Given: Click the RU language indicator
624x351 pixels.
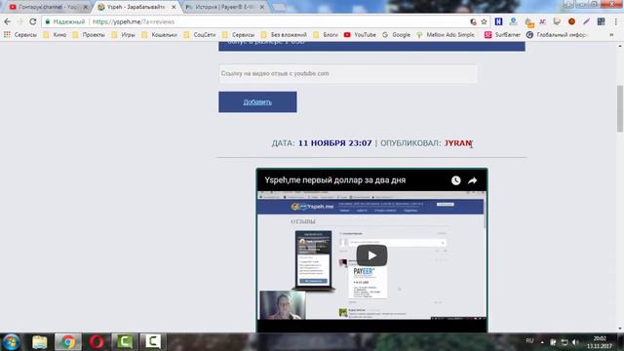Looking at the screenshot, I should [529, 341].
